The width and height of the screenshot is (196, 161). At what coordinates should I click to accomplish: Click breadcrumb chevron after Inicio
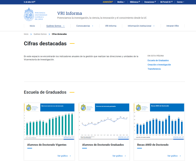coord(31,34)
